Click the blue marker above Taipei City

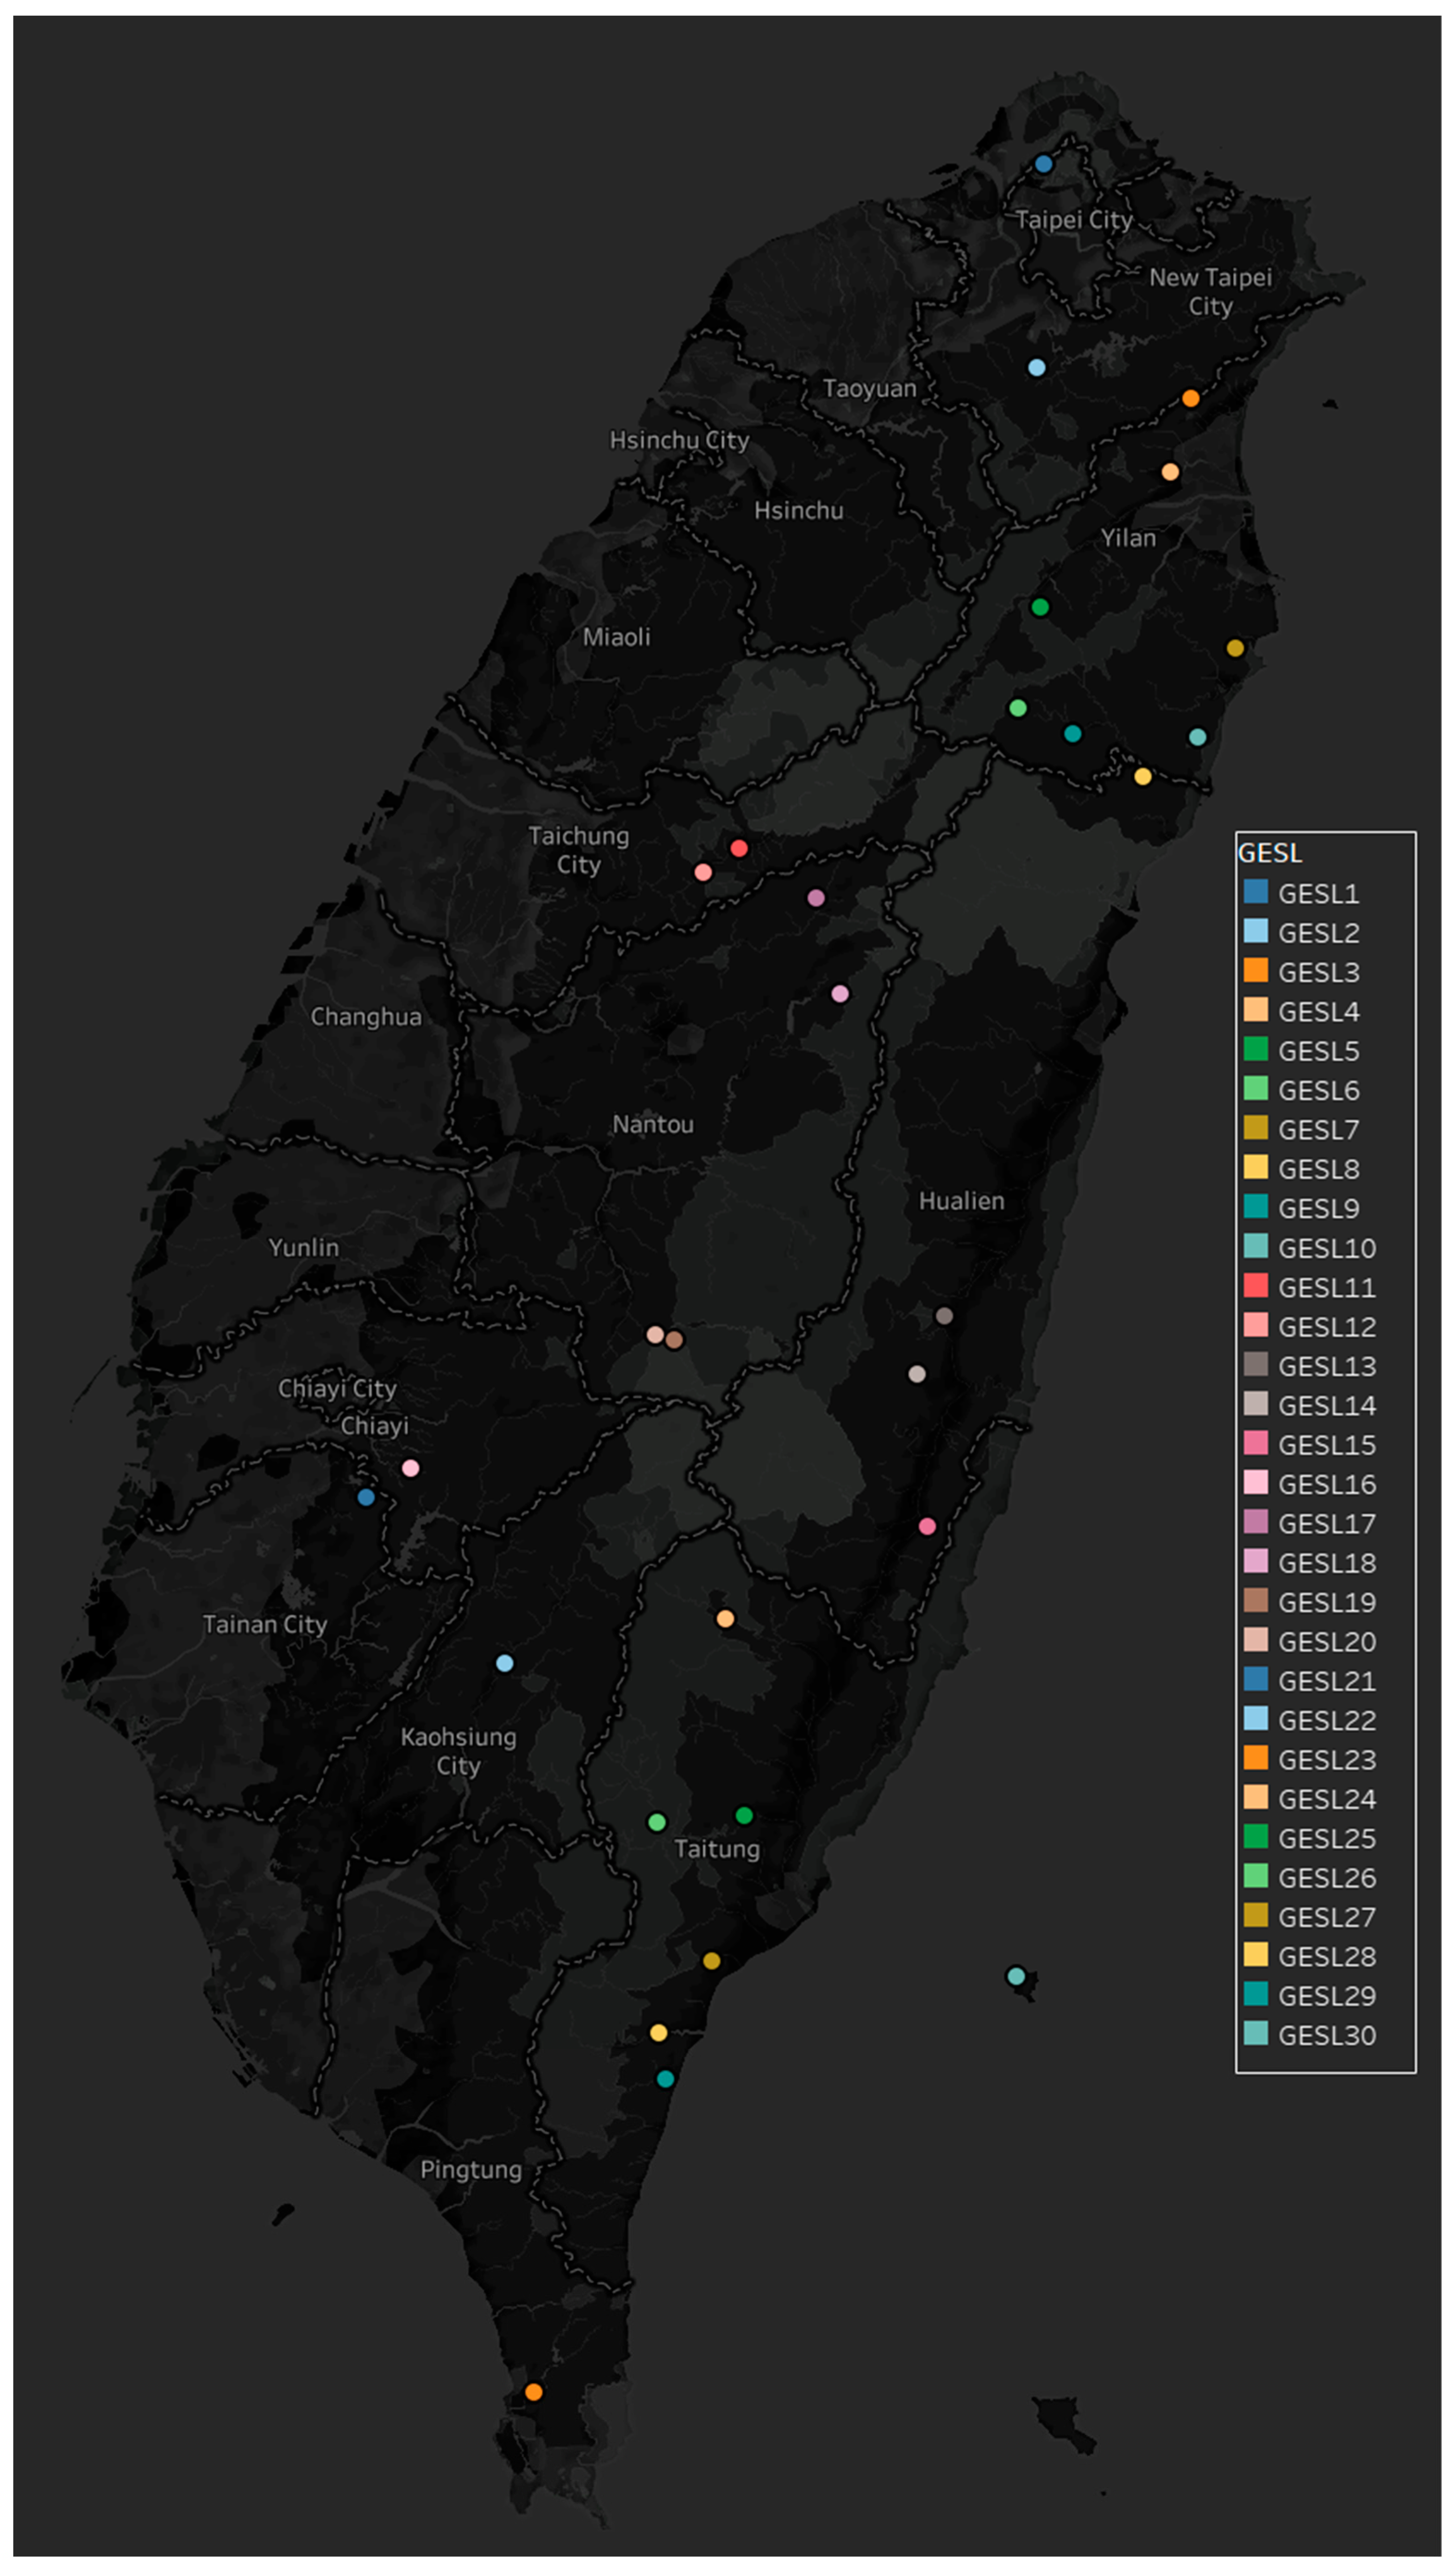1043,164
